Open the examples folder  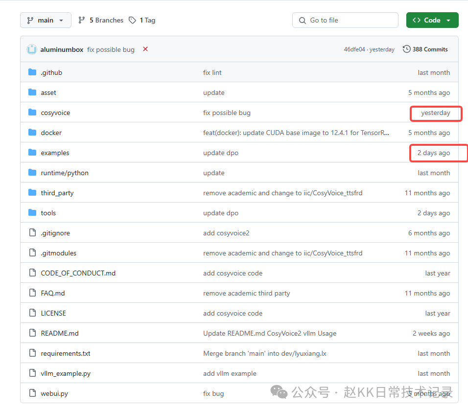tap(55, 153)
